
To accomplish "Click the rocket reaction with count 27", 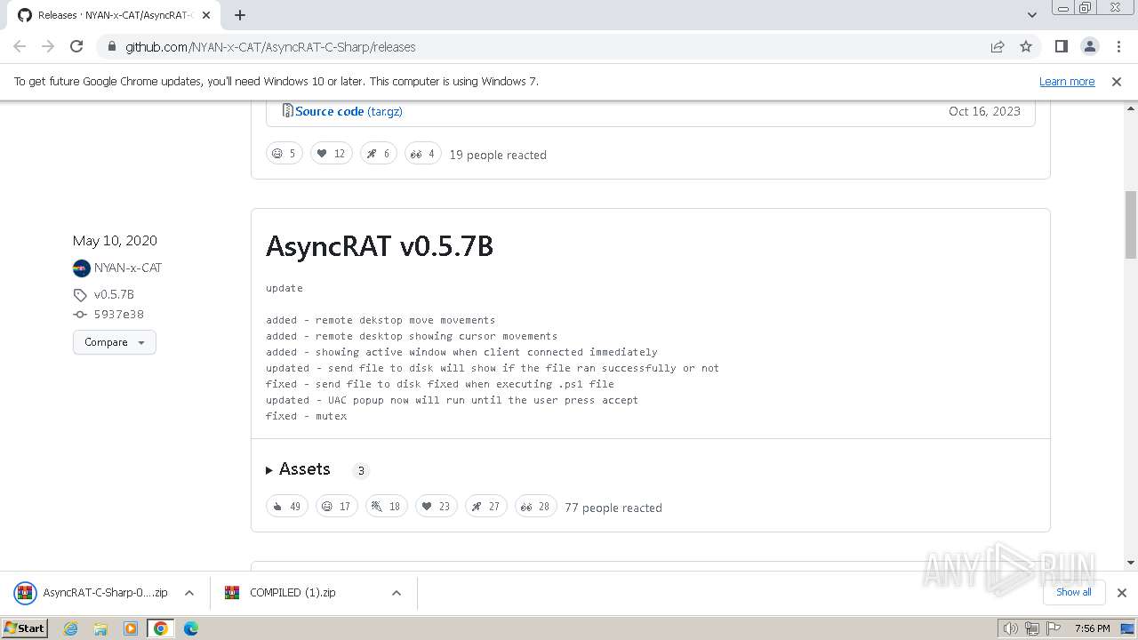I will (x=486, y=507).
